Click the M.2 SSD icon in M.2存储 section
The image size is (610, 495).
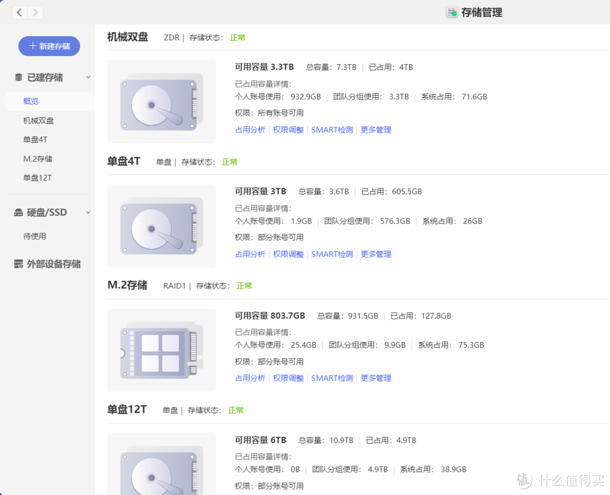pyautogui.click(x=161, y=350)
